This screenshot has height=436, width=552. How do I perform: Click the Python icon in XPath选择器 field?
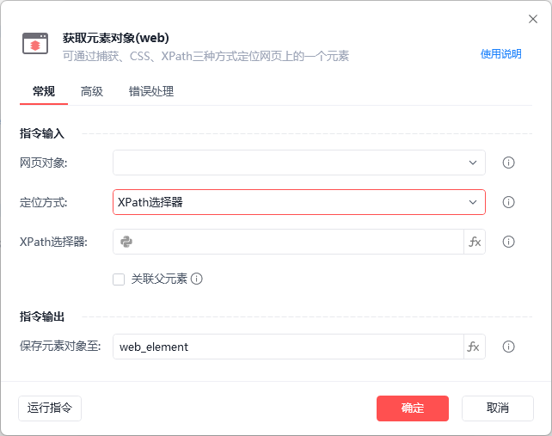[x=126, y=242]
